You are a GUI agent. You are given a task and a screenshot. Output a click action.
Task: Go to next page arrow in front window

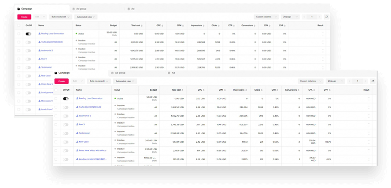coord(365,81)
